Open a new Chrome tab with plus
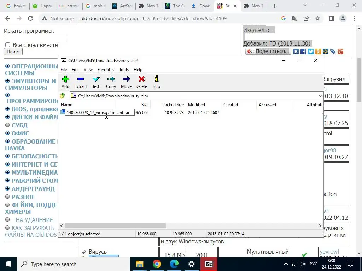The width and height of the screenshot is (362, 271). pyautogui.click(x=274, y=6)
